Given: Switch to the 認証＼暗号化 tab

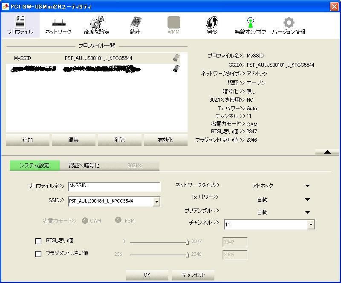Looking at the screenshot, I should pyautogui.click(x=84, y=165).
